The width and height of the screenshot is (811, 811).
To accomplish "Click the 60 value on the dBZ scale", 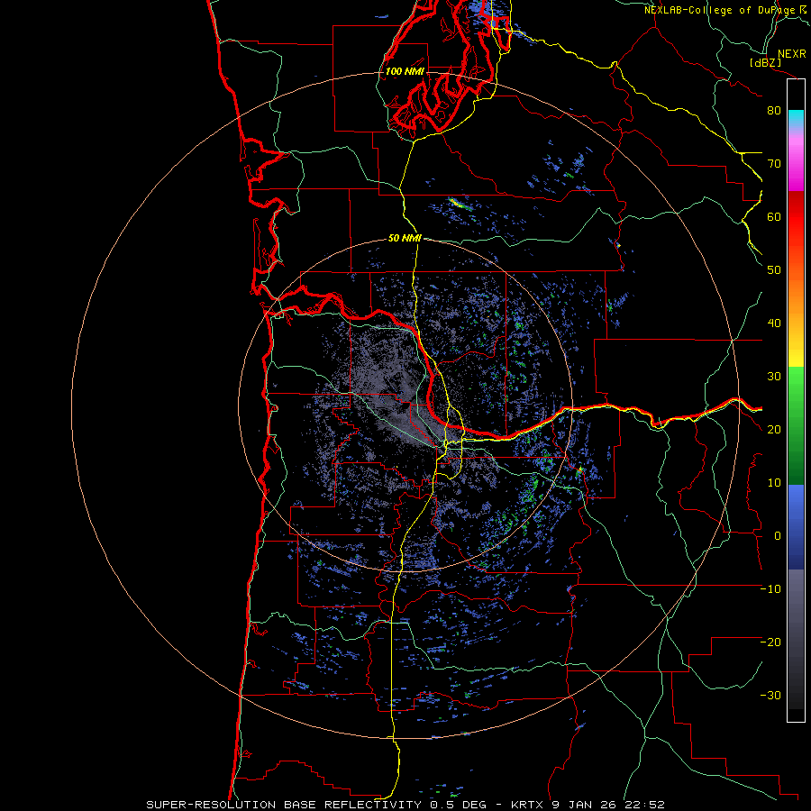I will (774, 216).
